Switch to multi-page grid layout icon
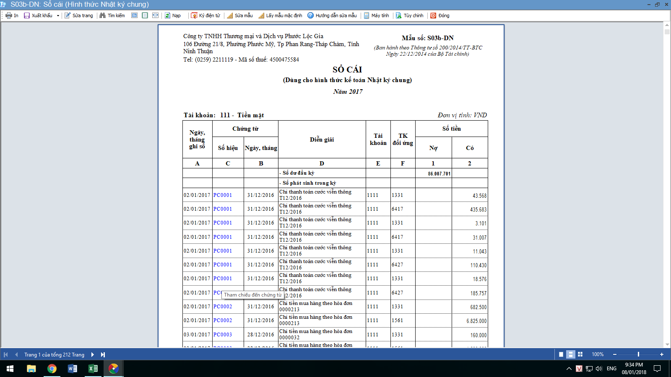671x377 pixels. 580,354
